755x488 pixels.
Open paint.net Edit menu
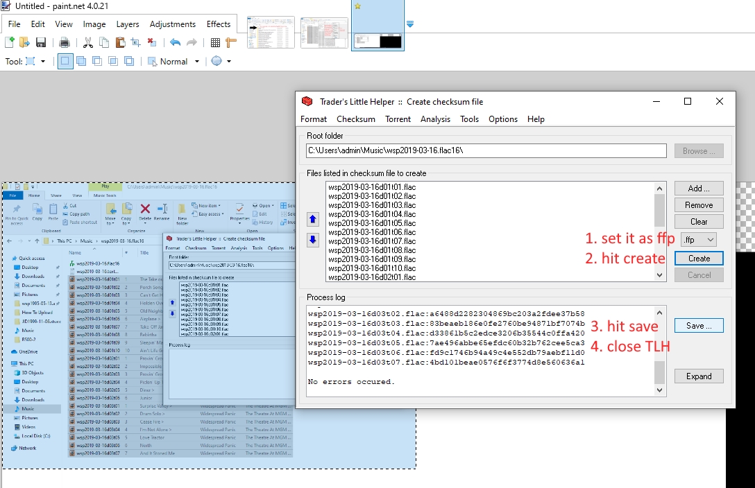click(x=37, y=24)
